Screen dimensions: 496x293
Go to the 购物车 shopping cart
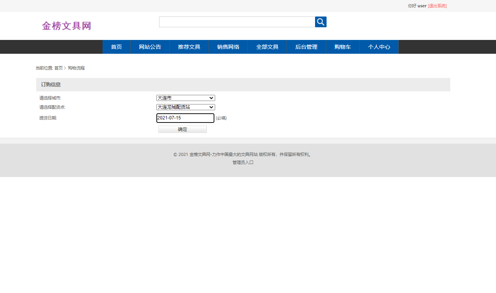coord(342,46)
